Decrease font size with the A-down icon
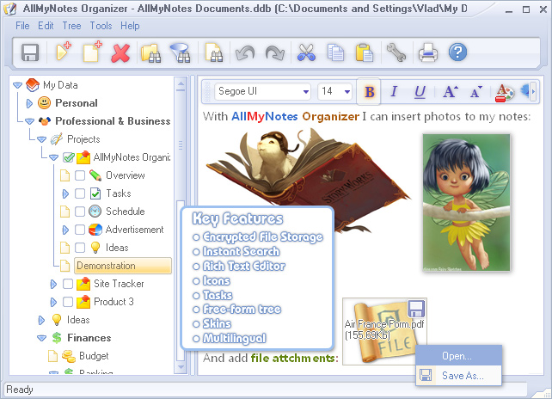 [476, 92]
